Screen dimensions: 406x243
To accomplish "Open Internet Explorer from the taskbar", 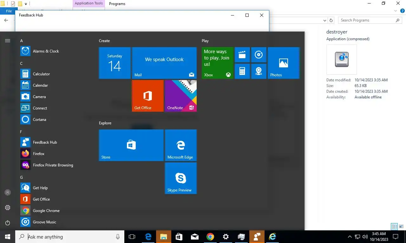I will coord(272,237).
